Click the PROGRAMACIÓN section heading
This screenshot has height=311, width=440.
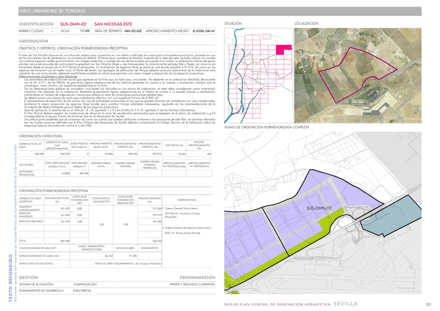(197, 277)
